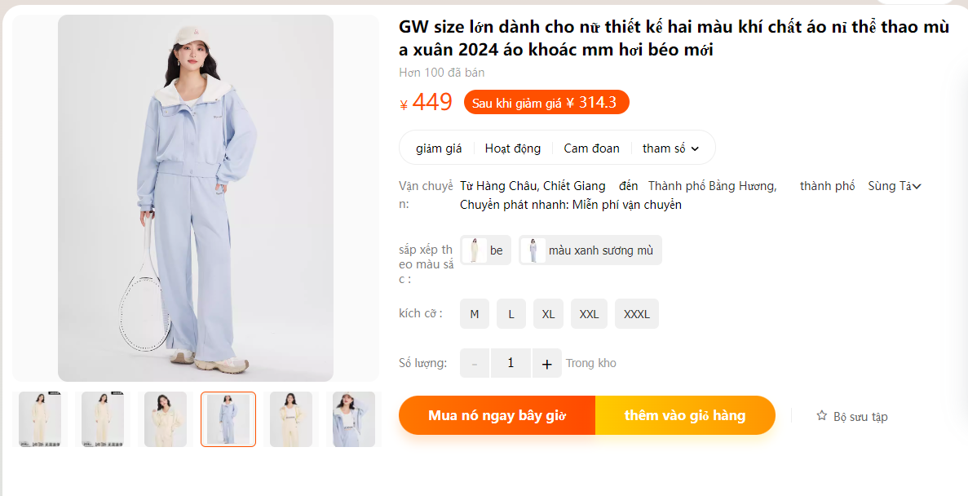Select the be color swatch
Image resolution: width=968 pixels, height=496 pixels.
(485, 250)
